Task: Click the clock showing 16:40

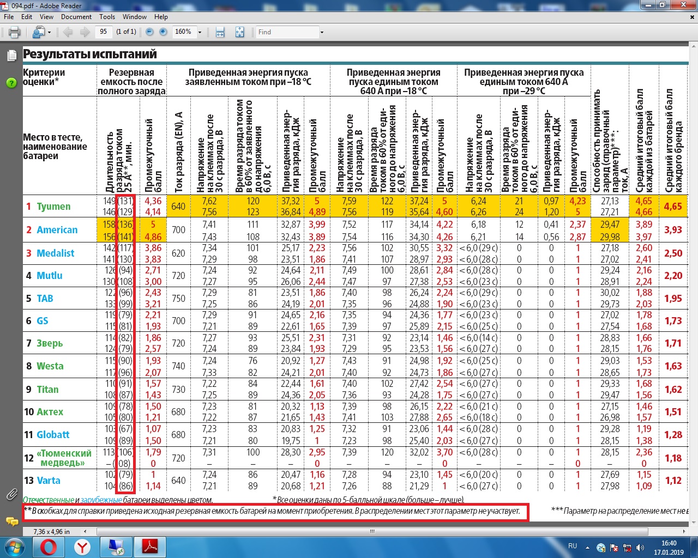Action: click(669, 543)
